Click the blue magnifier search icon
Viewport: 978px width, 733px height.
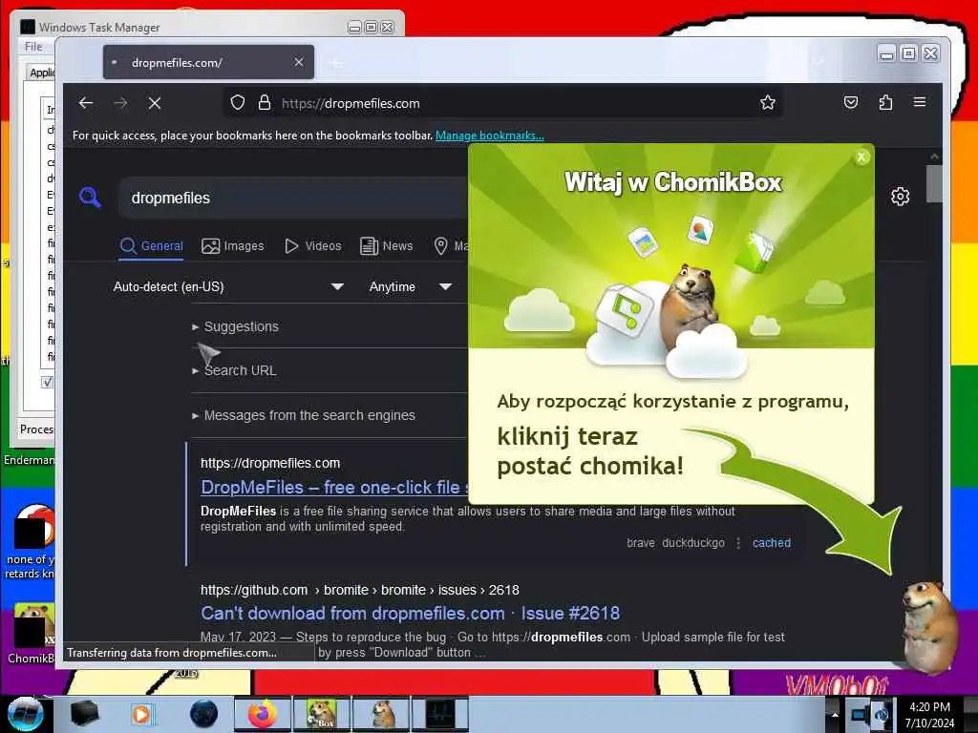click(x=91, y=198)
